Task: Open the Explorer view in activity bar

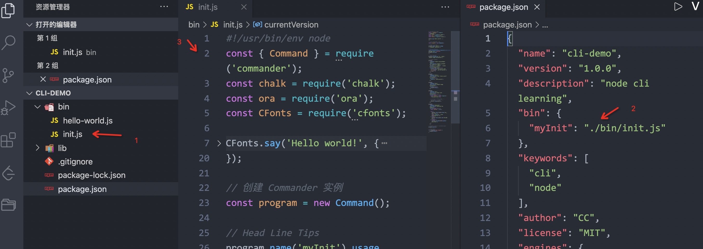Action: click(8, 10)
